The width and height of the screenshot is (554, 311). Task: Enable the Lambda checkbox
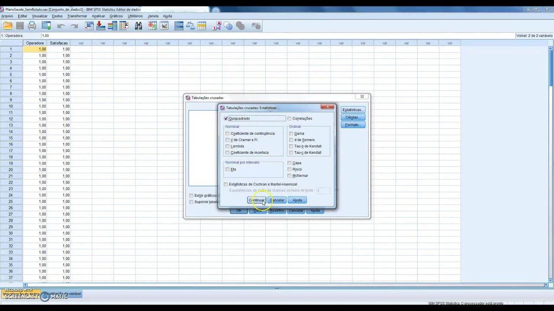228,146
